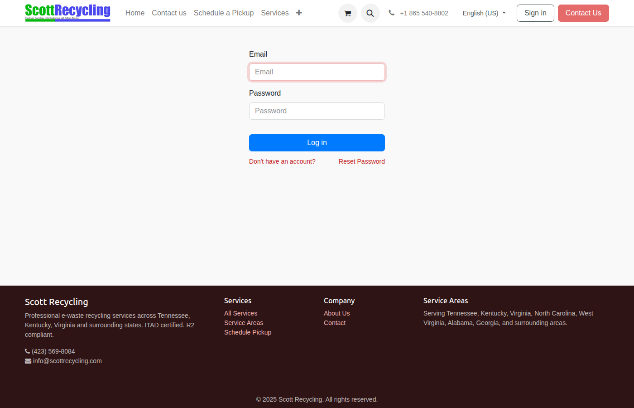The height and width of the screenshot is (408, 634).
Task: Focus the Email input field
Action: click(317, 72)
